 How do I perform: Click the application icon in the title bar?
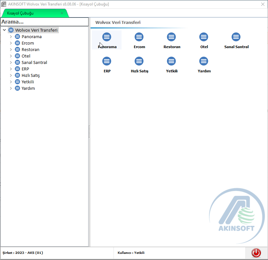(4, 4)
